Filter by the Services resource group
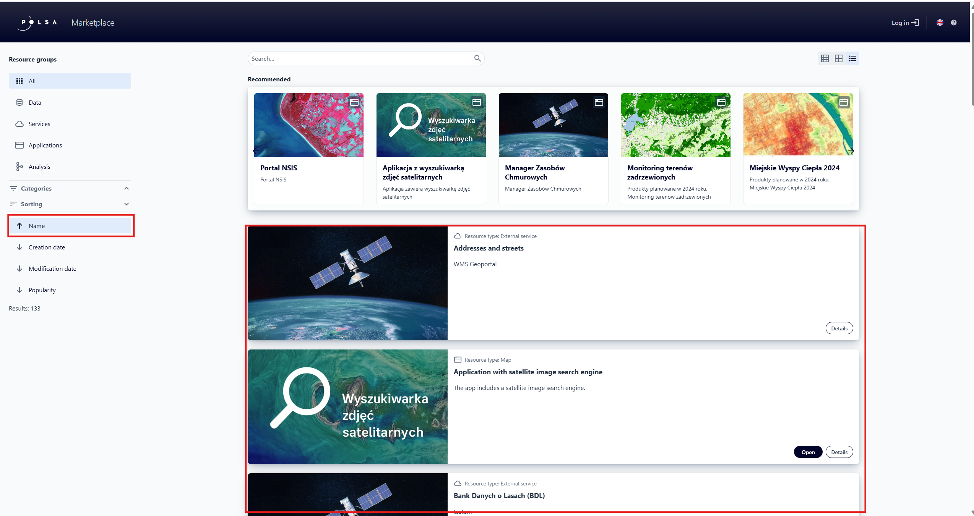 pyautogui.click(x=39, y=124)
